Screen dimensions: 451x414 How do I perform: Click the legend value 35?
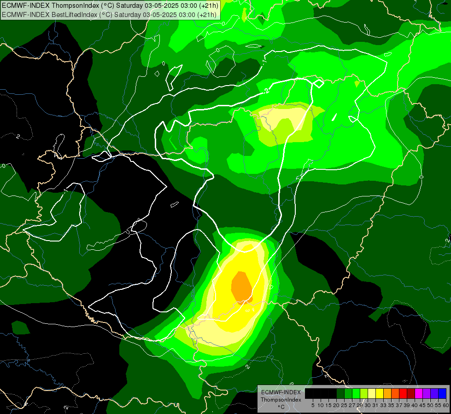[391, 405]
